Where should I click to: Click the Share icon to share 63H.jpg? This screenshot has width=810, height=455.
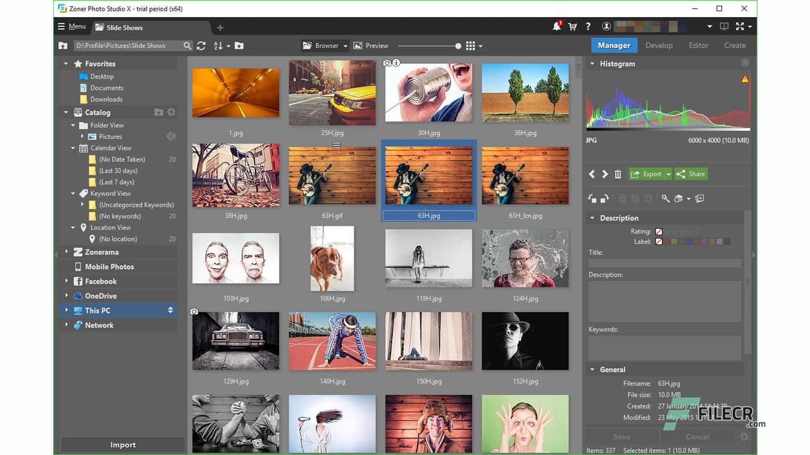(x=690, y=174)
